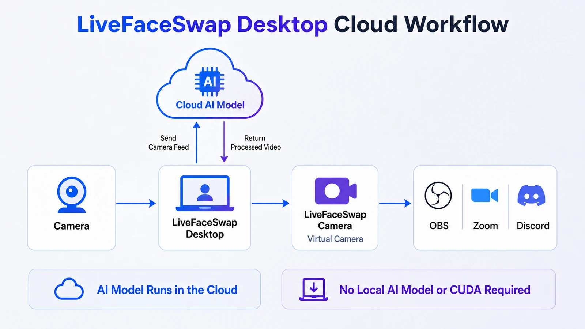Screen dimensions: 585x329
Task: Click "AI Model Runs in the Cloud" text
Action: [x=167, y=290]
